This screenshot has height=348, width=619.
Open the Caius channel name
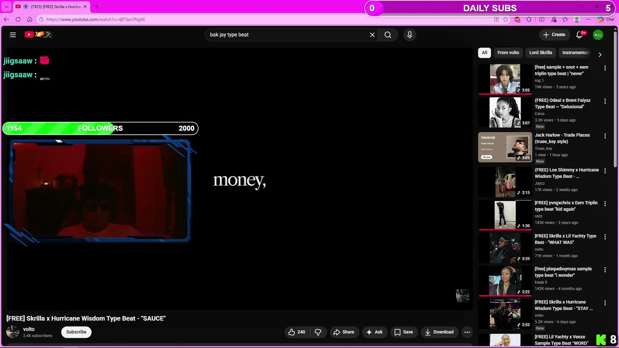[540, 114]
